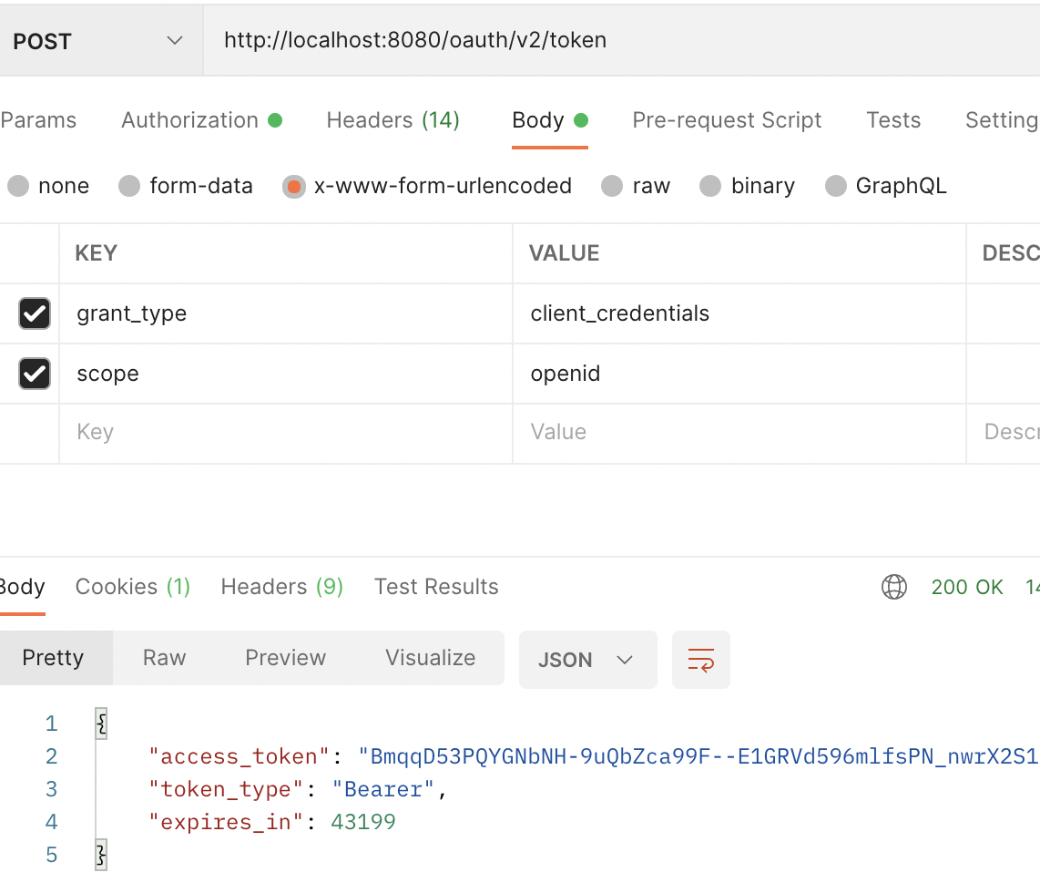Click the globe network icon beside response status
Image resolution: width=1040 pixels, height=893 pixels.
pos(894,587)
